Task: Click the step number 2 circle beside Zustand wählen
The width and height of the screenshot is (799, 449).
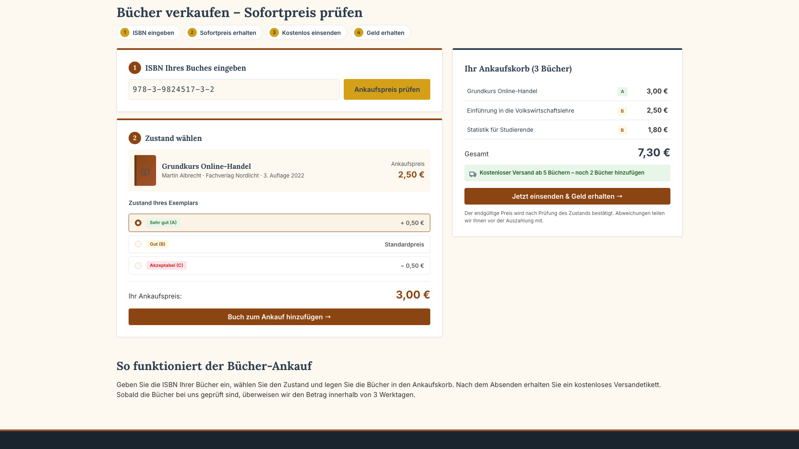Action: click(135, 138)
